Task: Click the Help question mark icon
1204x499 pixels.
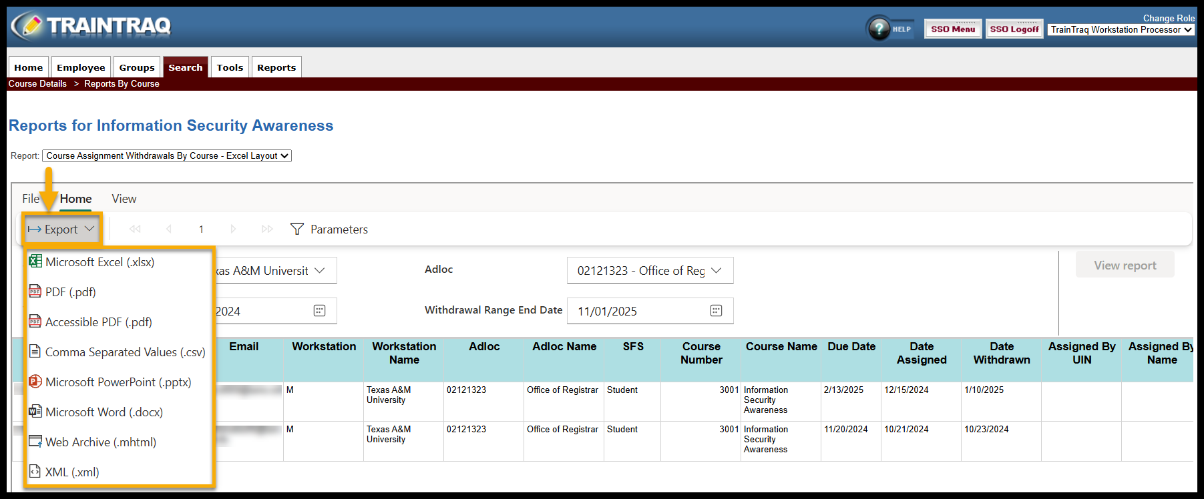Action: pyautogui.click(x=879, y=29)
